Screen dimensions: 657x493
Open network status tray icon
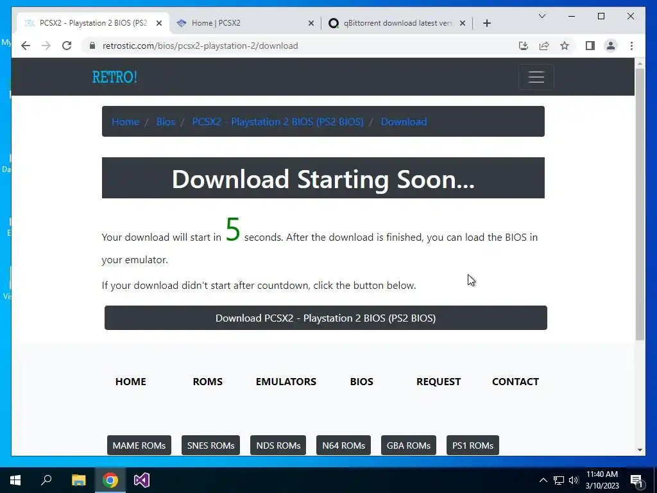pos(559,480)
